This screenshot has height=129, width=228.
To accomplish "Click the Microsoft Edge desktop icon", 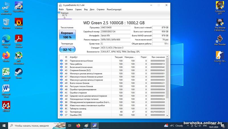I will pos(6,41).
